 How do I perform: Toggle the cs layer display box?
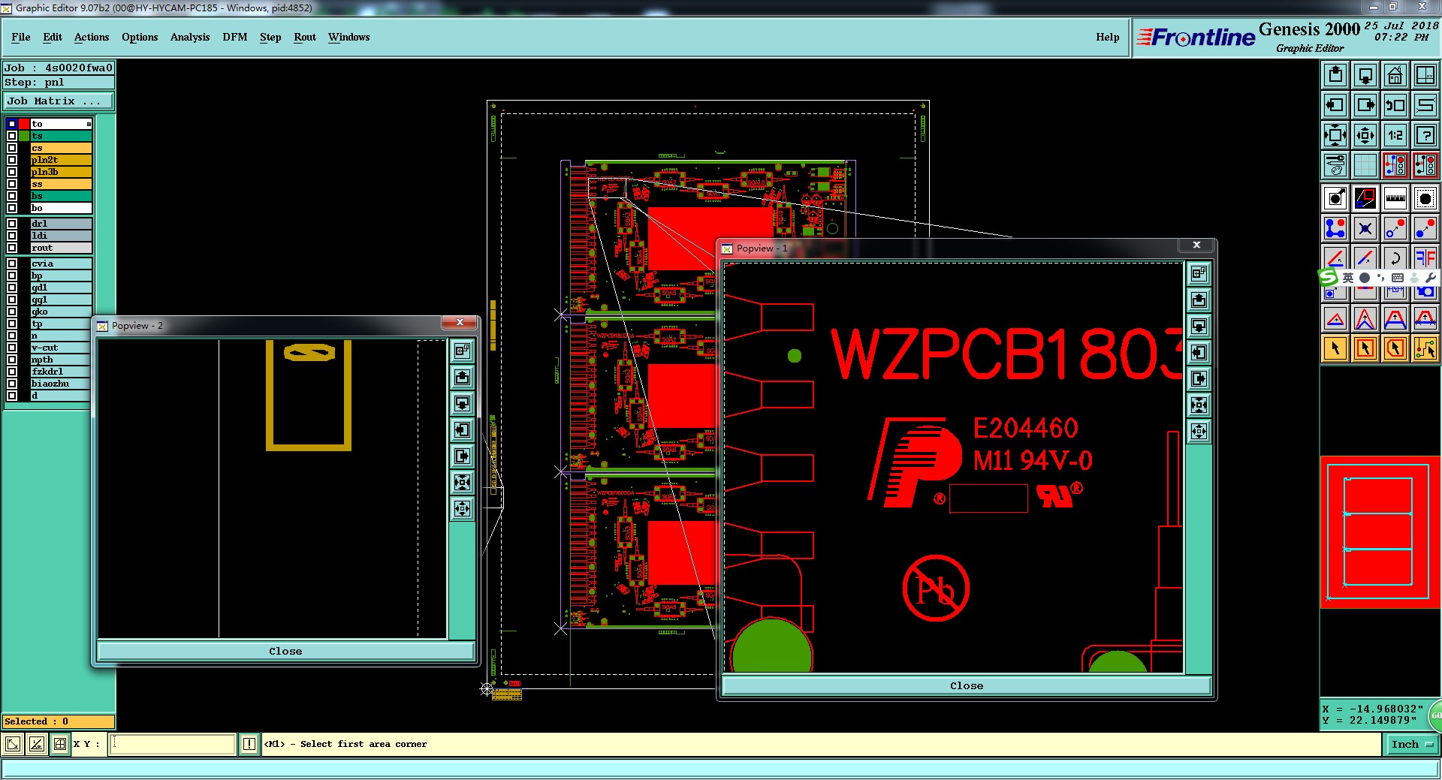pyautogui.click(x=12, y=148)
